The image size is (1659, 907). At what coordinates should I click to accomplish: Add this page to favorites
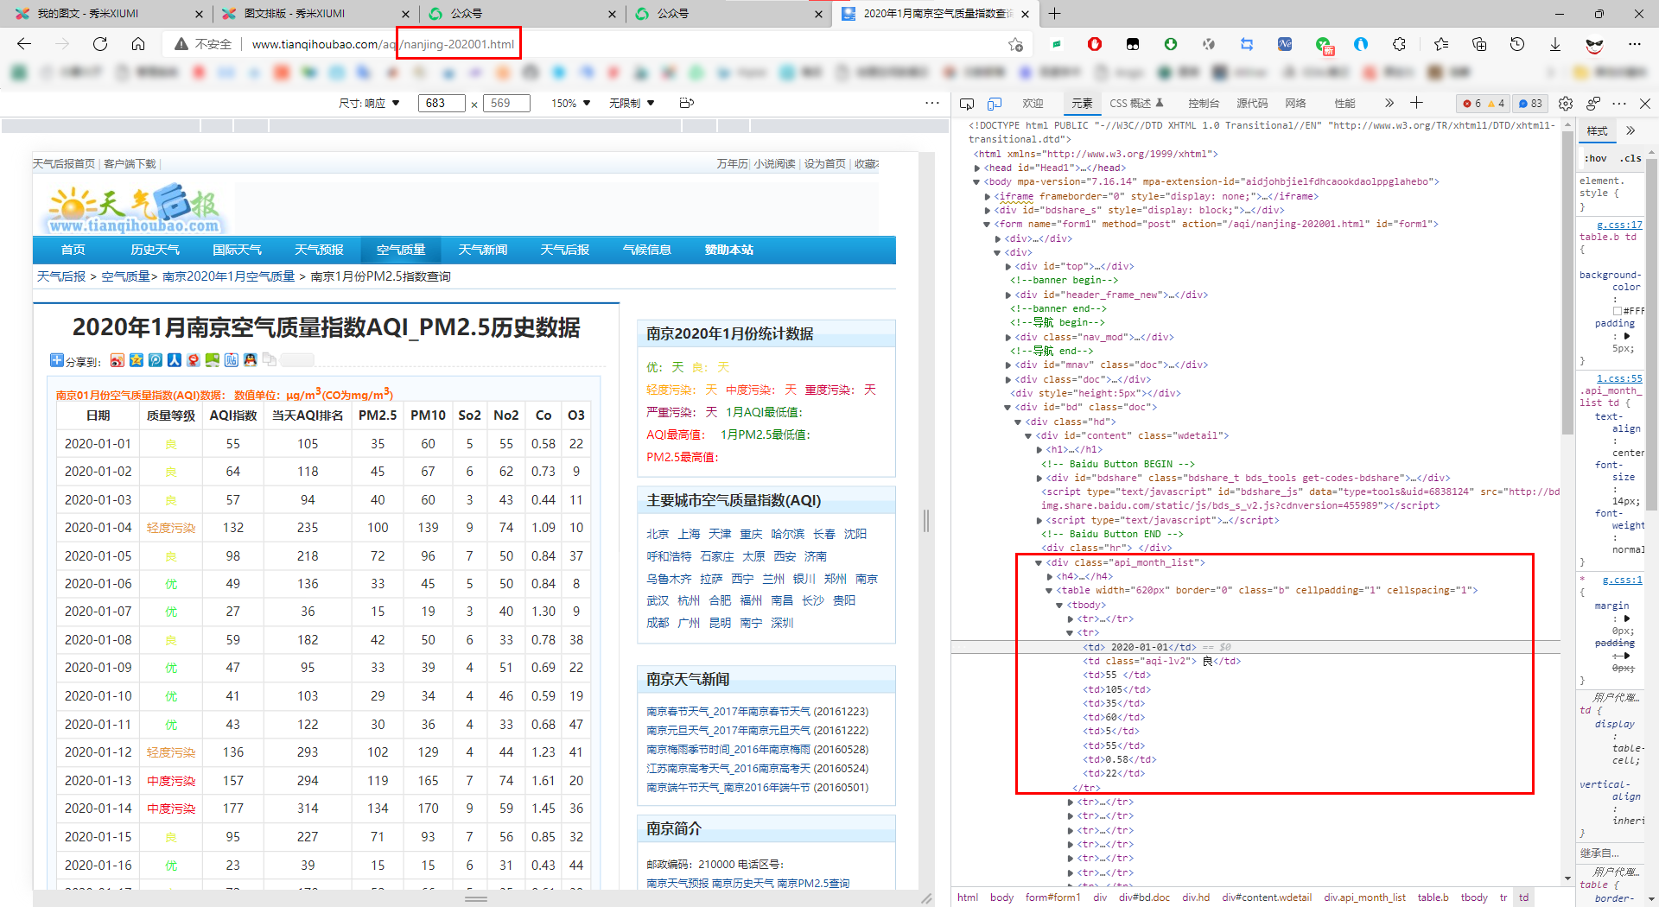1015,44
